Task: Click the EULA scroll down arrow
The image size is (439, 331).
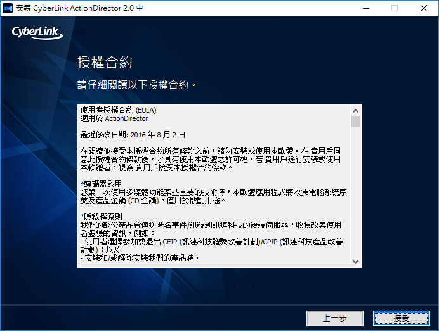Action: coord(355,262)
